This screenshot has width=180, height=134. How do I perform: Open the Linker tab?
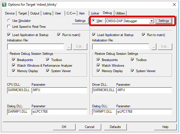[x=95, y=13]
